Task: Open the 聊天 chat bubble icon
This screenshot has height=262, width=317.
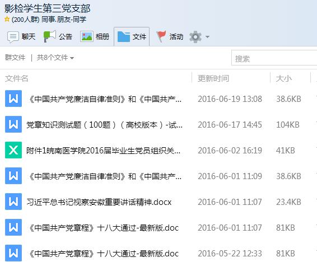Action: click(x=13, y=37)
